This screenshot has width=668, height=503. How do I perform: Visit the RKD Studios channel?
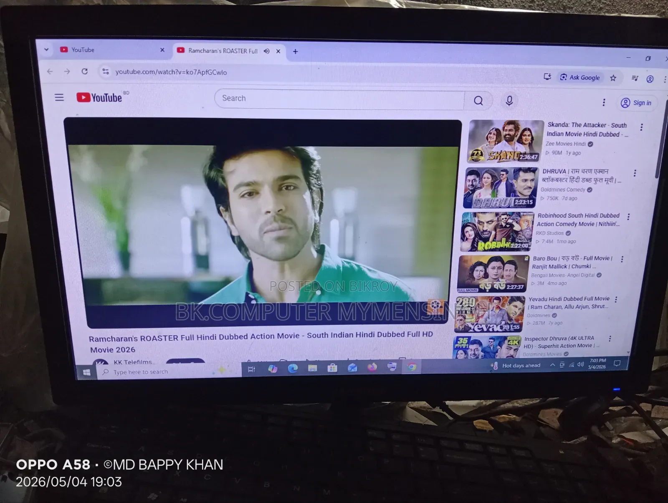[x=550, y=233]
